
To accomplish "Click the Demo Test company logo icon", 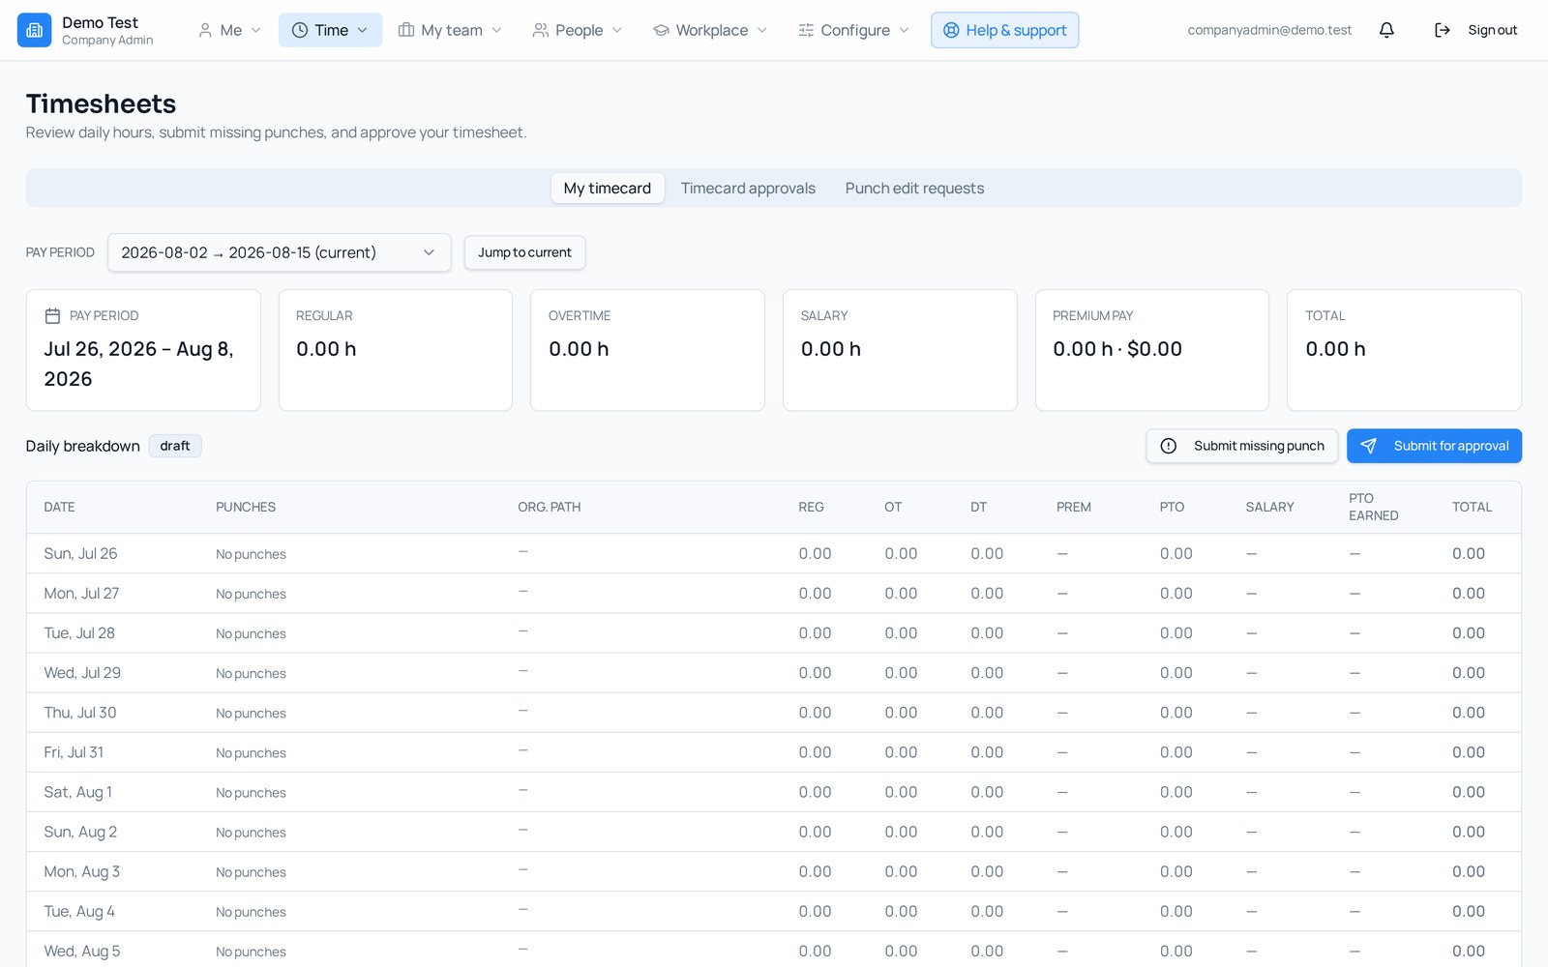I will click(x=35, y=30).
